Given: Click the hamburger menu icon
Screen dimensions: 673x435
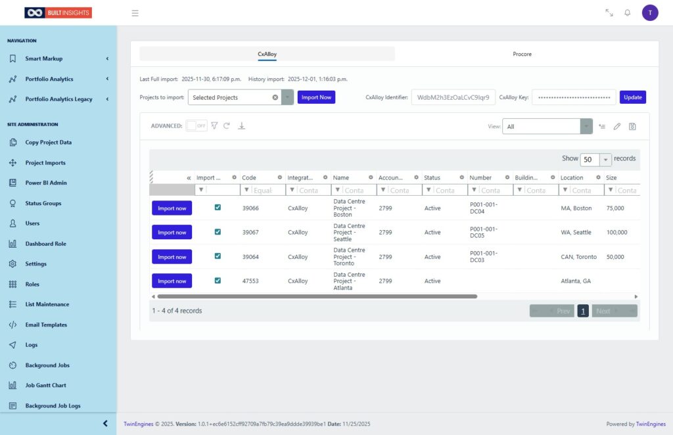Looking at the screenshot, I should (135, 12).
